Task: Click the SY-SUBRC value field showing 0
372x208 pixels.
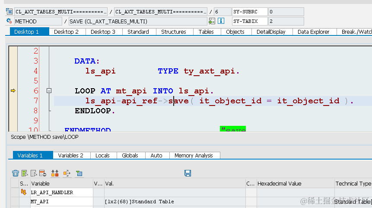Action: (x=286, y=11)
